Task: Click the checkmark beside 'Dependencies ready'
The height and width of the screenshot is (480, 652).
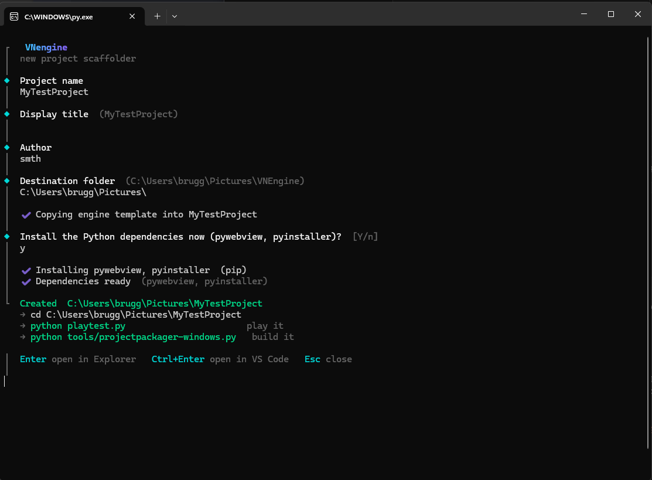Action: (26, 282)
